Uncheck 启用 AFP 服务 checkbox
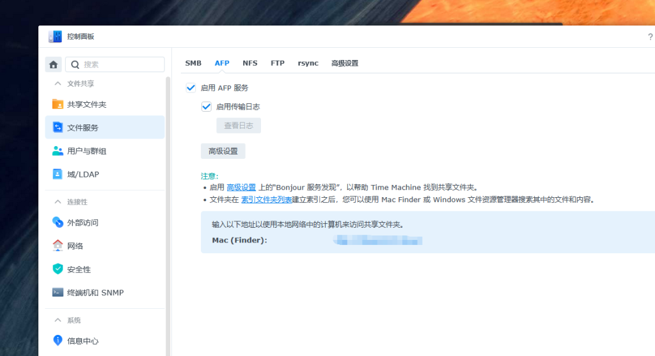 [x=191, y=88]
